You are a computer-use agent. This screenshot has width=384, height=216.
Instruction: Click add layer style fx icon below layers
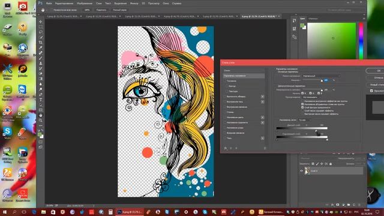tap(332, 205)
